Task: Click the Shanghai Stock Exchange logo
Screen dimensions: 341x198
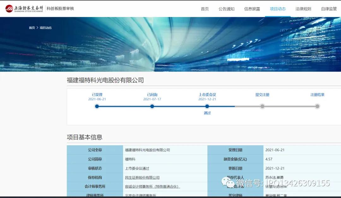Action: click(x=24, y=9)
